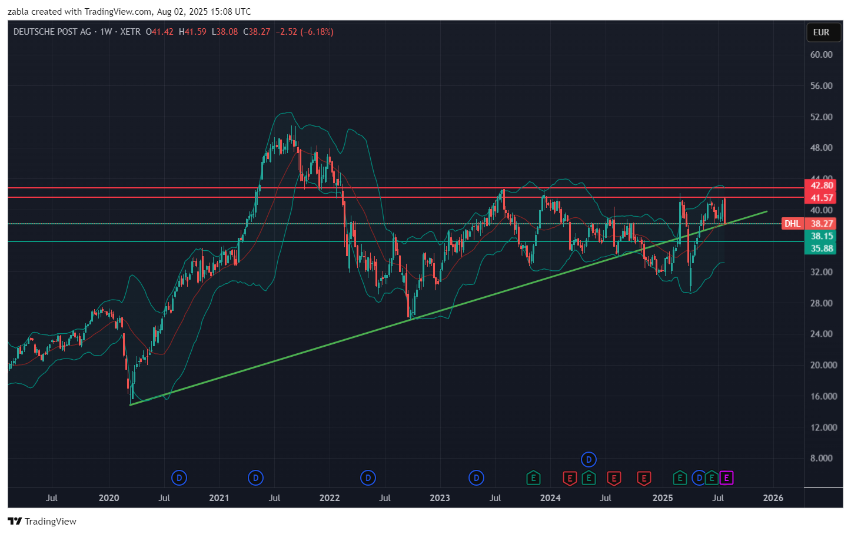The width and height of the screenshot is (851, 534).
Task: Click the dividend marker in 2025
Action: 699,477
